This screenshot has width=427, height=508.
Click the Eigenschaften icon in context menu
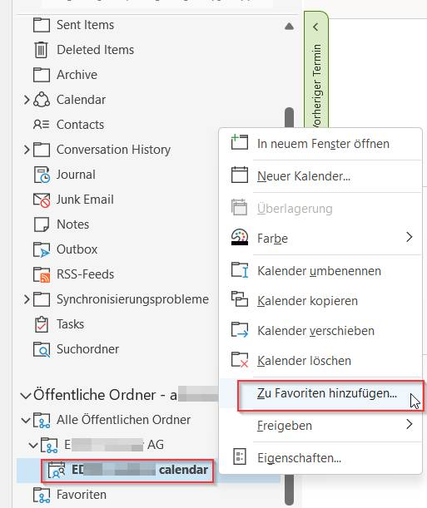tap(240, 456)
